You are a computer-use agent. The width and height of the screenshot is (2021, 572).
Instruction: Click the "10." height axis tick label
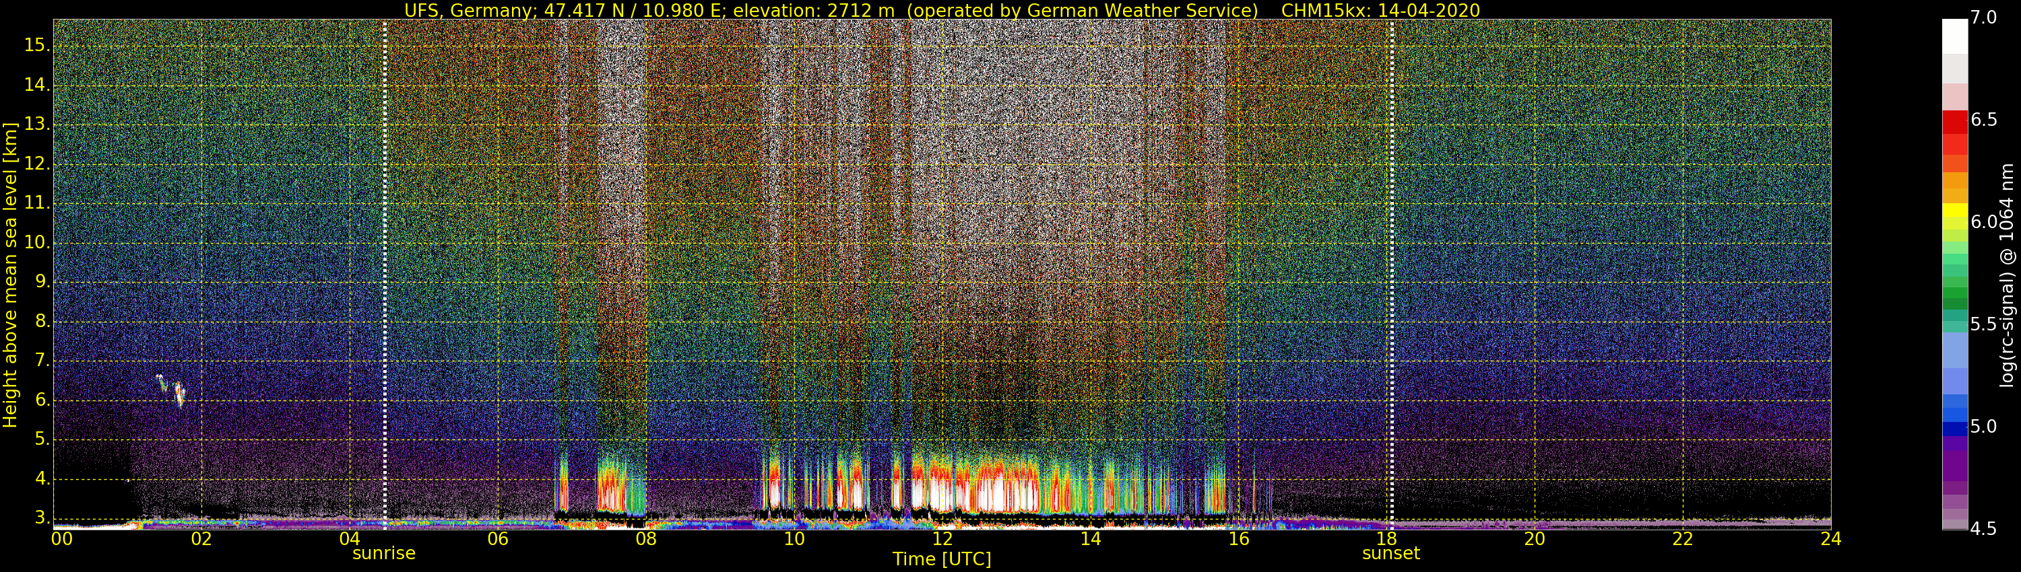click(x=37, y=243)
